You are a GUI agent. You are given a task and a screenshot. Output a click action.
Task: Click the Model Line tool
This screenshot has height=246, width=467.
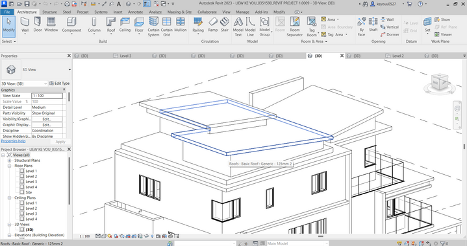[x=250, y=27]
